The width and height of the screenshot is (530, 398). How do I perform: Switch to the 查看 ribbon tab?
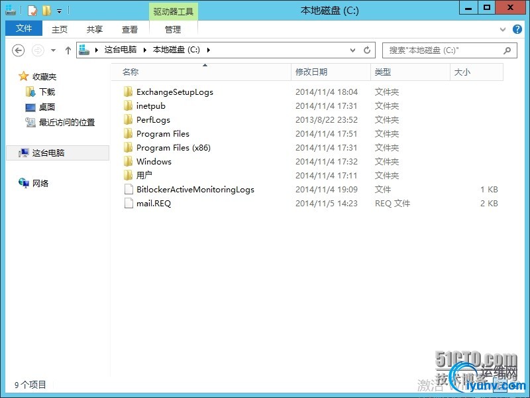[x=129, y=29]
